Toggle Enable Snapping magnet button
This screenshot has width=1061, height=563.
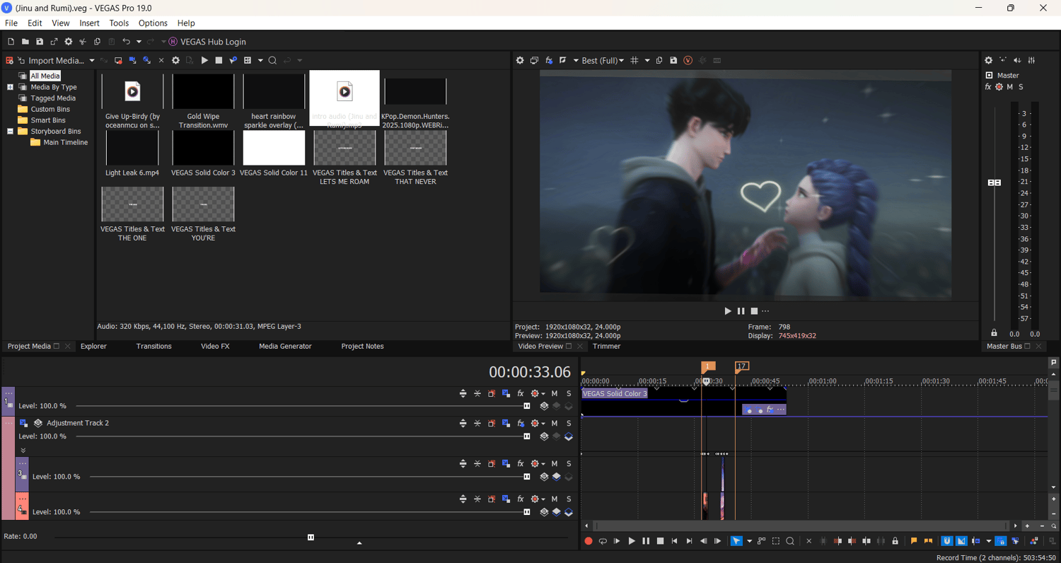(x=947, y=541)
